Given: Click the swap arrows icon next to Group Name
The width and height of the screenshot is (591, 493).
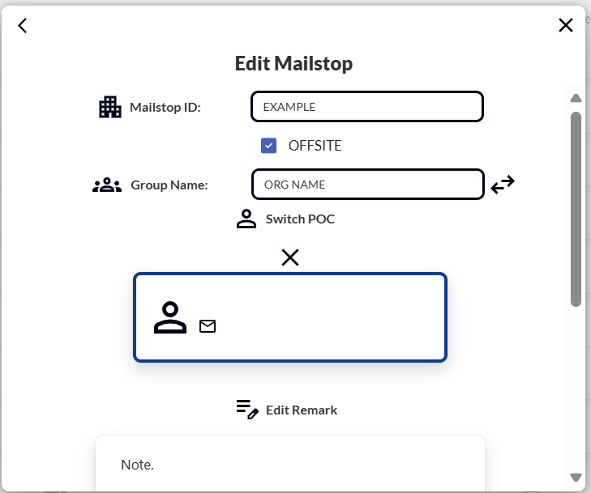Looking at the screenshot, I should point(503,185).
